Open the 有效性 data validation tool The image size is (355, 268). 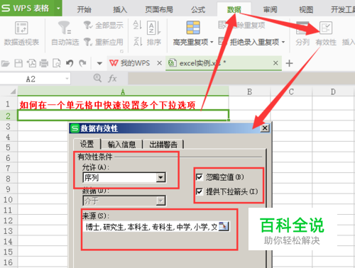pyautogui.click(x=326, y=33)
